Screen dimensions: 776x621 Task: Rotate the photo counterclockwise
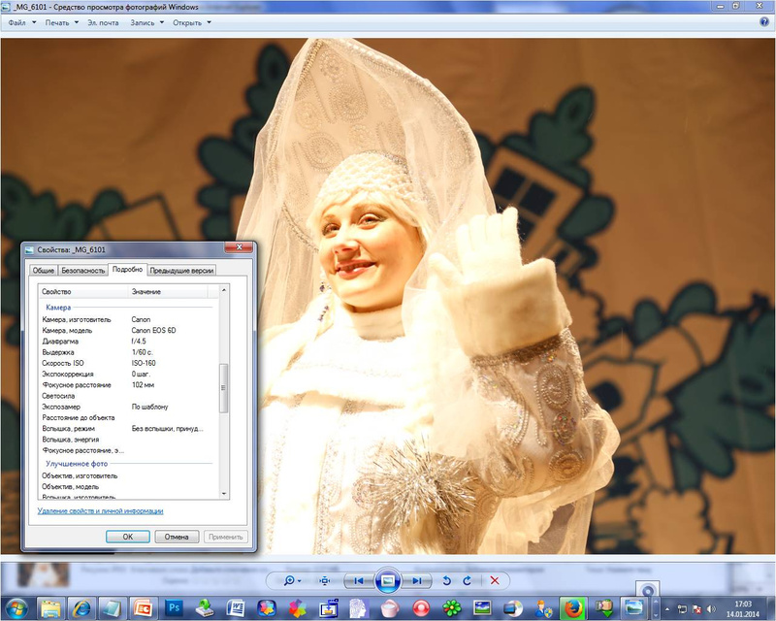(446, 580)
